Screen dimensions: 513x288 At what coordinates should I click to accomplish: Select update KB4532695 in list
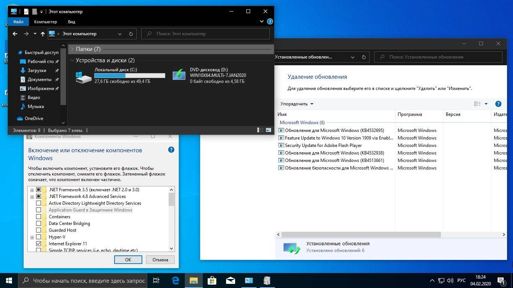(x=334, y=130)
